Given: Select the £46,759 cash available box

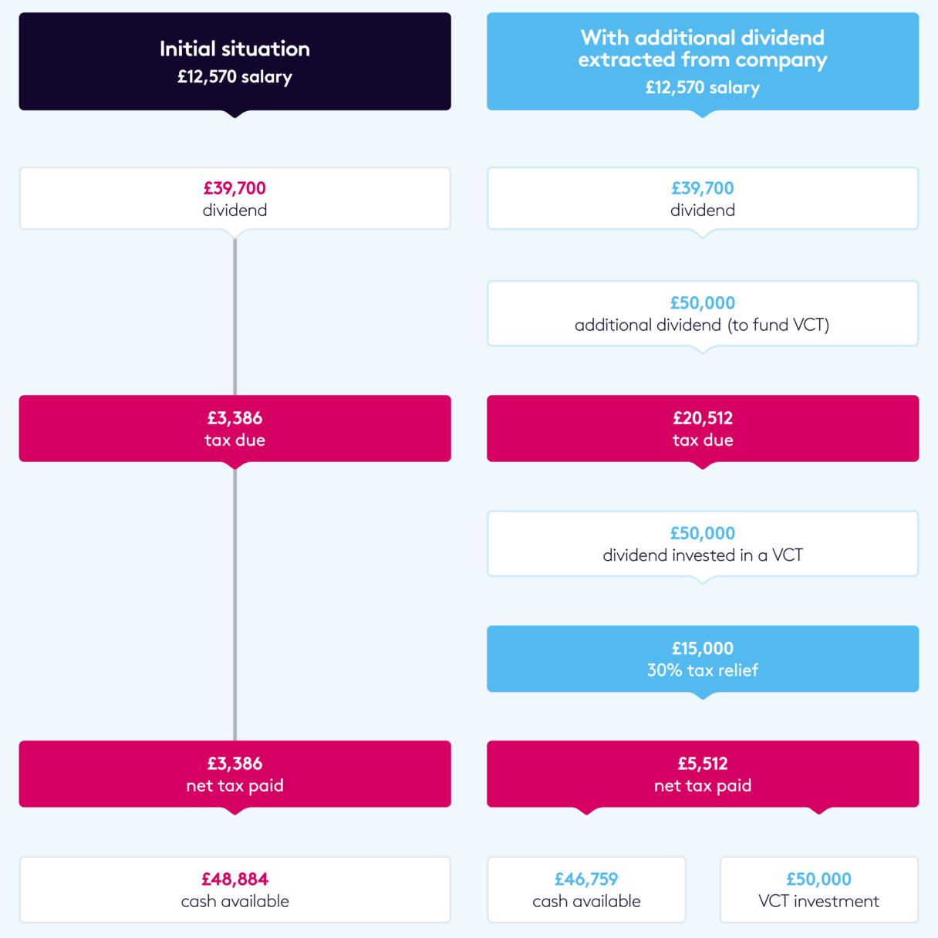Looking at the screenshot, I should pos(586,889).
